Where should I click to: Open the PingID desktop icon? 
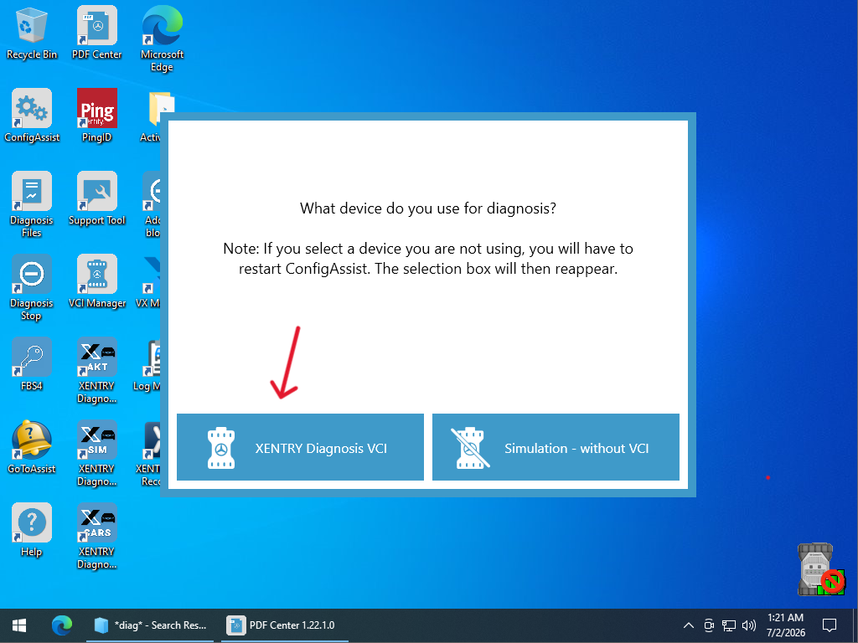97,116
